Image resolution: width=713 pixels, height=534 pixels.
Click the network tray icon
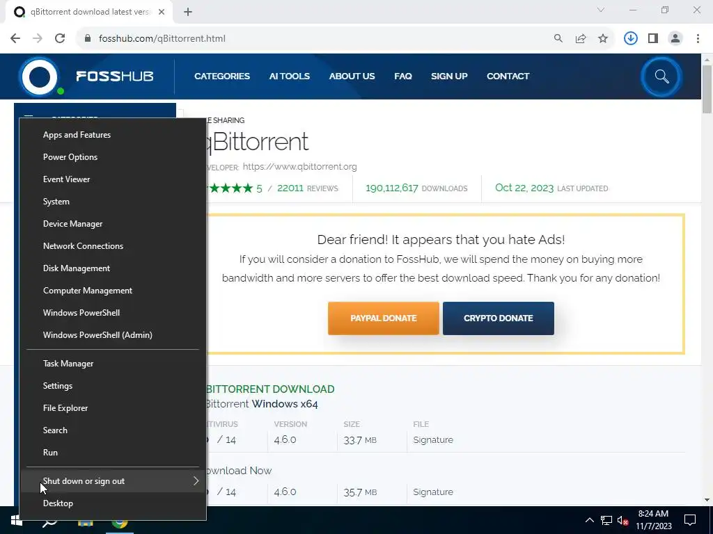tap(606, 520)
